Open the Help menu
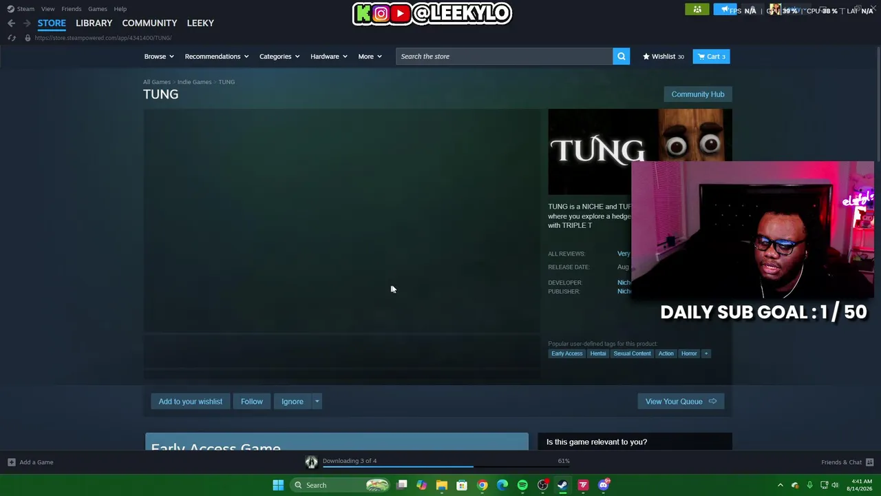Viewport: 881px width, 496px height. click(120, 9)
